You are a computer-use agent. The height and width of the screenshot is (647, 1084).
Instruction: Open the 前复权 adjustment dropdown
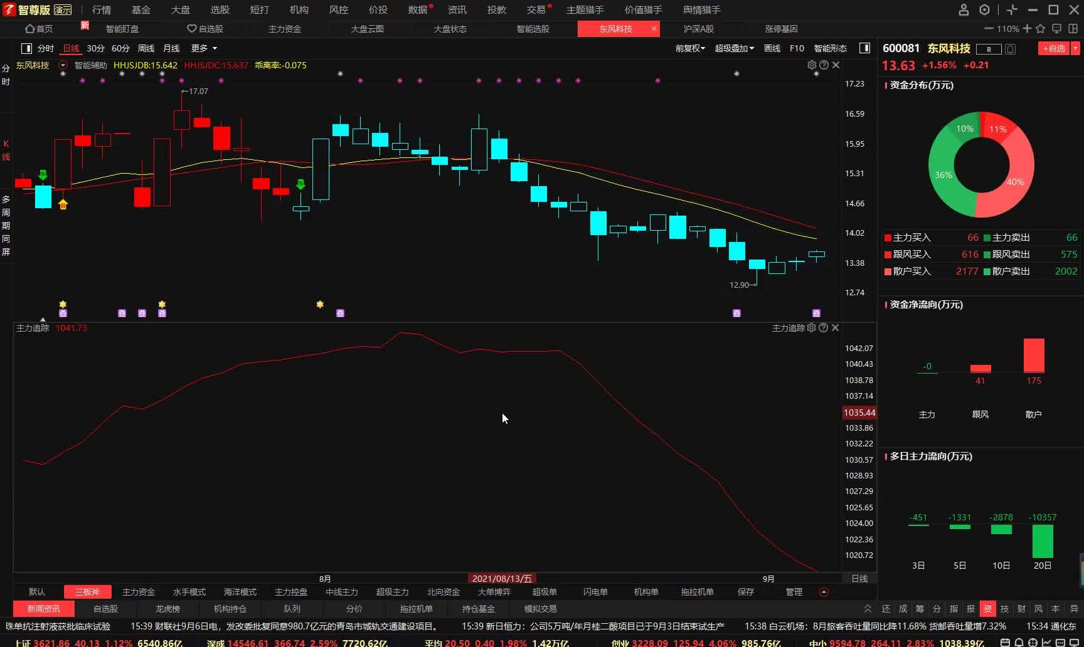690,48
